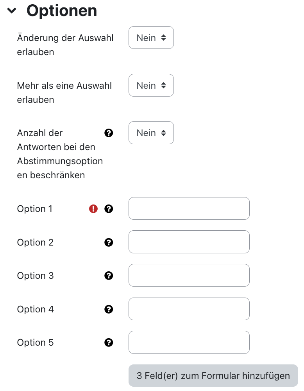This screenshot has width=304, height=391.
Task: Click the Option 3 field label
Action: coord(35,275)
